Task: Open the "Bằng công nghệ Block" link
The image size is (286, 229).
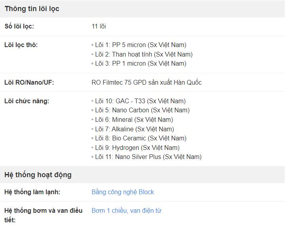Action: tap(123, 192)
